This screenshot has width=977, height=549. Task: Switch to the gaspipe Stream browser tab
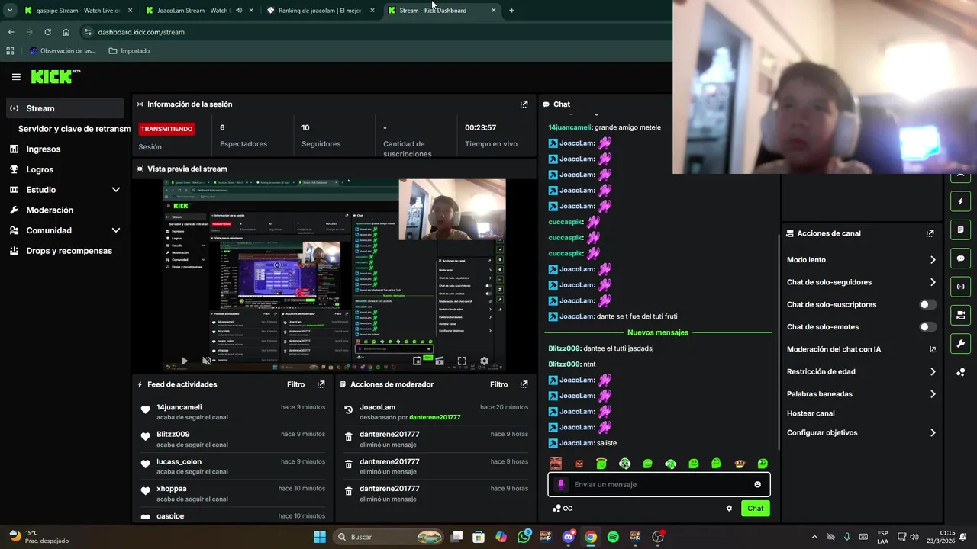[x=78, y=11]
